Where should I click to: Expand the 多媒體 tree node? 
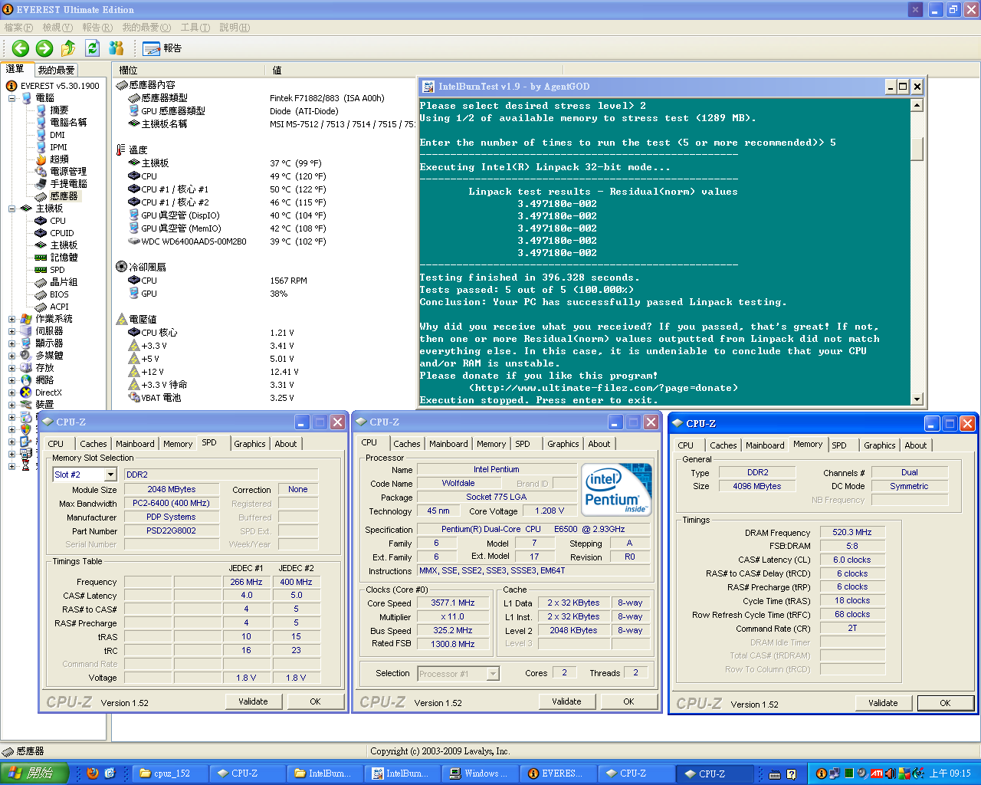tap(11, 356)
